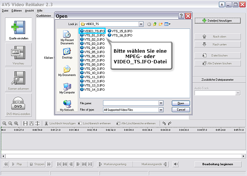Open My Recent Documents place
247x176 pixels.
(67, 38)
